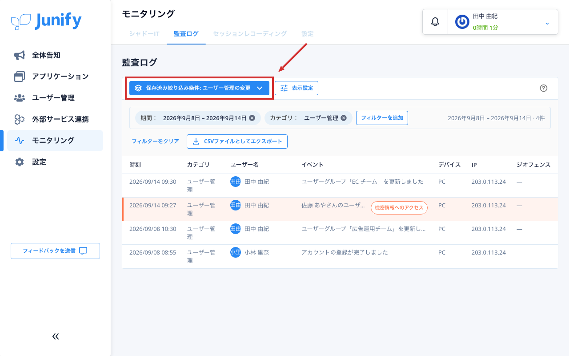Go to ユーザー管理 in sidebar
Image resolution: width=569 pixels, height=356 pixels.
55,98
